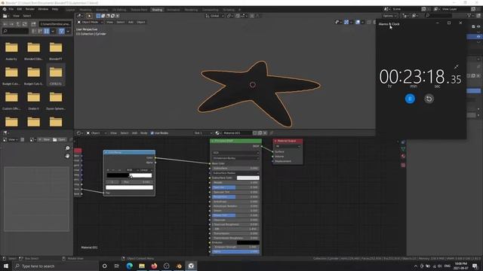This screenshot has width=483, height=271.
Task: Toggle viewport overlays
Action: pos(358,22)
